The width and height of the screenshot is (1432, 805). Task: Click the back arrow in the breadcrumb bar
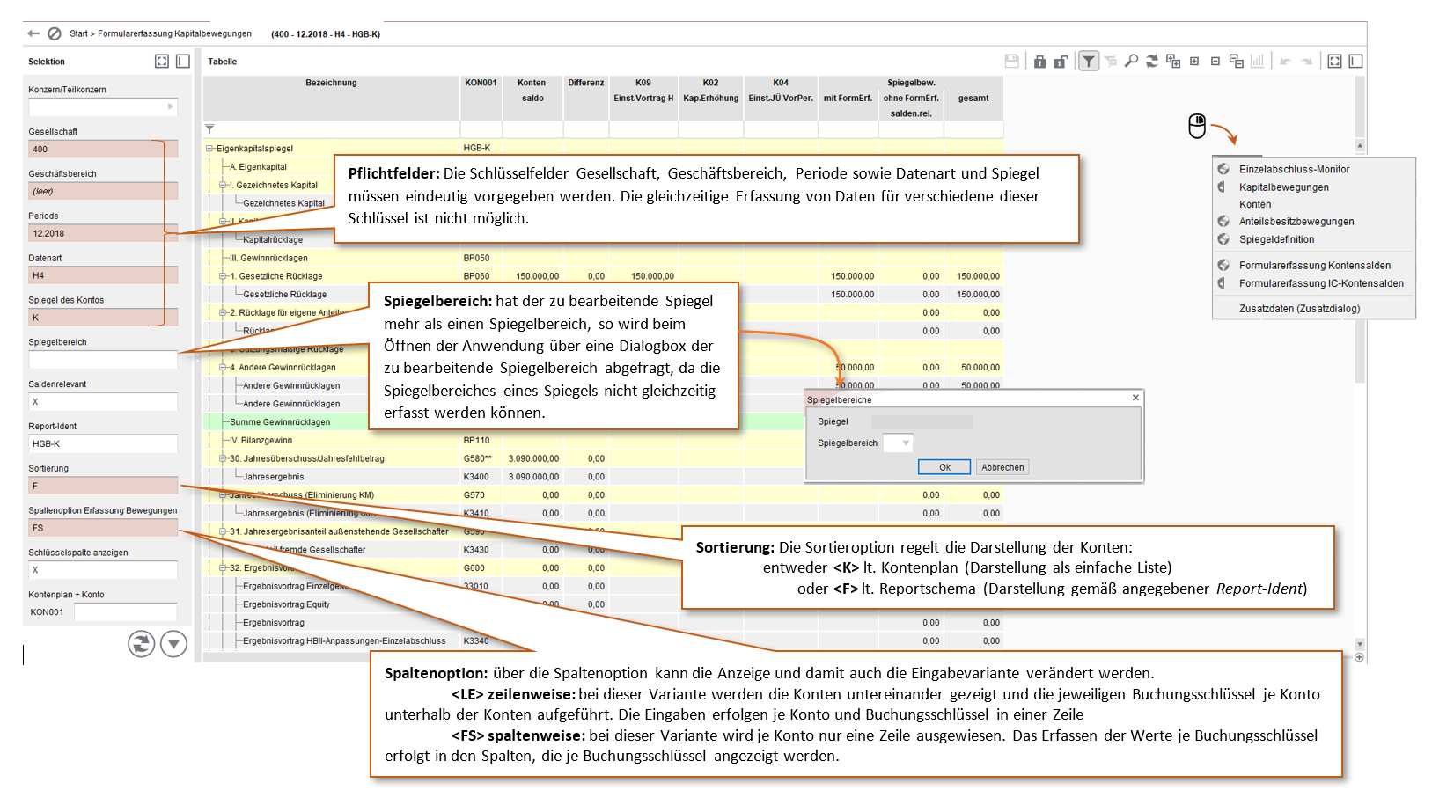point(33,33)
